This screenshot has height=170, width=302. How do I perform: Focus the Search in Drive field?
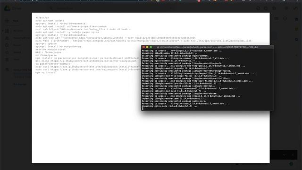(112, 8)
